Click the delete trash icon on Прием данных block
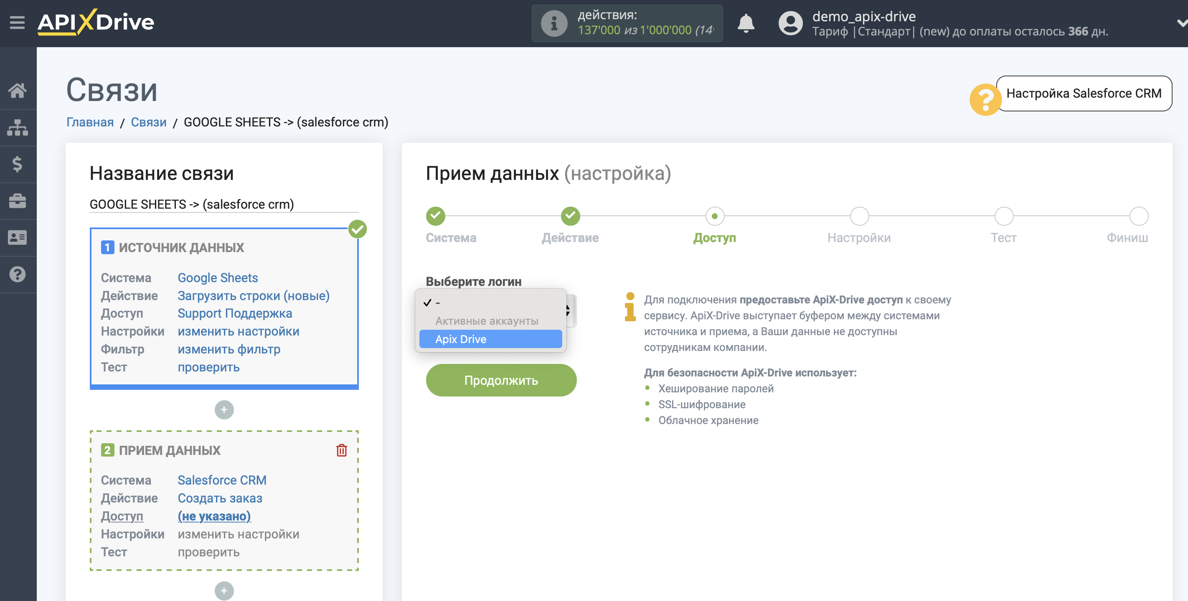The width and height of the screenshot is (1188, 601). 342,451
